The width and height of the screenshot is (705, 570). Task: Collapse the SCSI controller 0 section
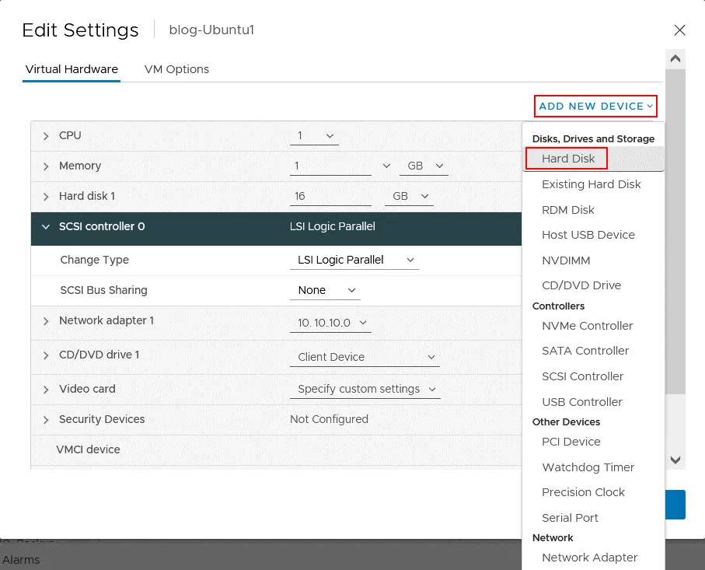[46, 227]
